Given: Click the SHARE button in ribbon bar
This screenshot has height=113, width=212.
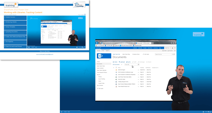Looking at the screenshot, I should 164,51.
